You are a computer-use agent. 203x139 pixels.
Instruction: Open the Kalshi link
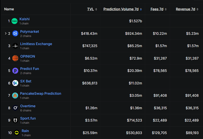pyautogui.click(x=24, y=19)
